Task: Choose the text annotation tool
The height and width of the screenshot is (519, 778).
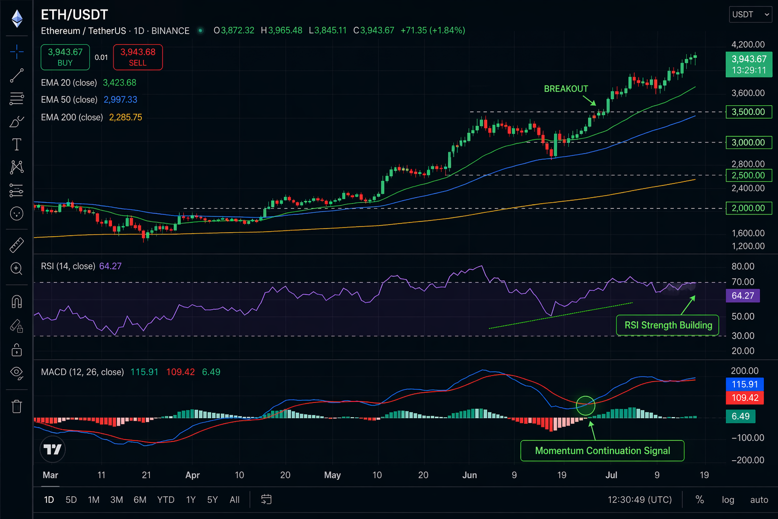Action: pyautogui.click(x=17, y=145)
